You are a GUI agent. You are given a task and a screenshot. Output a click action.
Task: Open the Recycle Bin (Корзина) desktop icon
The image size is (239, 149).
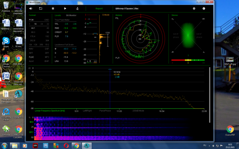click(x=6, y=7)
